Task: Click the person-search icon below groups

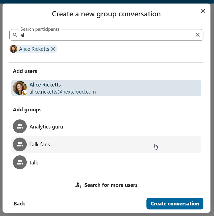Action: 78,185
